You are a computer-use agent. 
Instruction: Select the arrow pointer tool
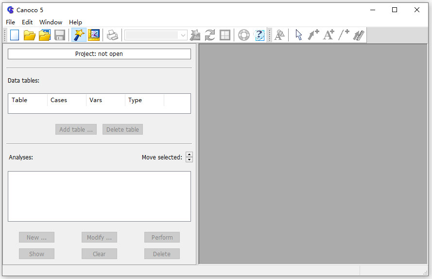point(299,35)
